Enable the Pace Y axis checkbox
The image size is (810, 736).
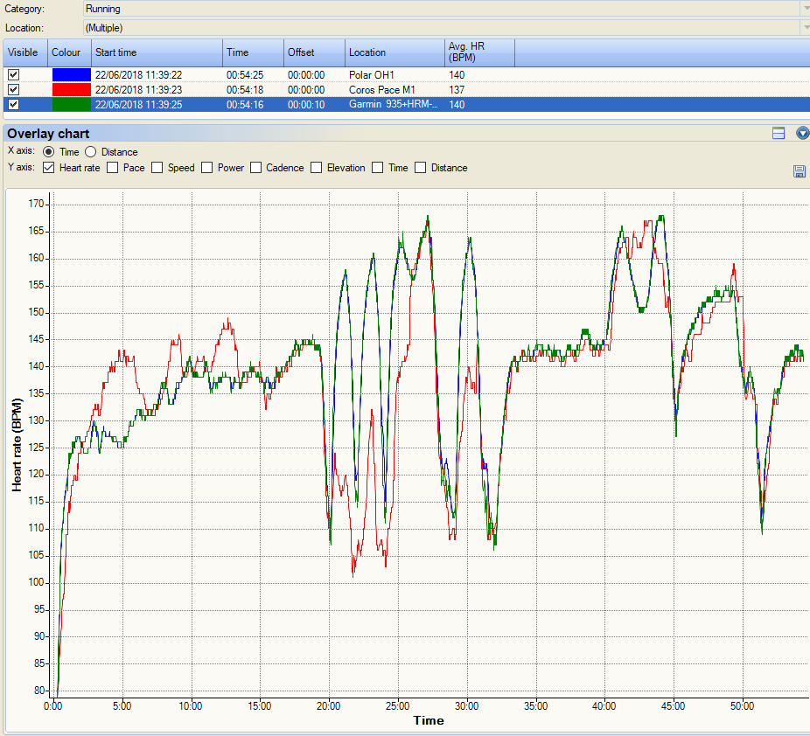[x=113, y=168]
